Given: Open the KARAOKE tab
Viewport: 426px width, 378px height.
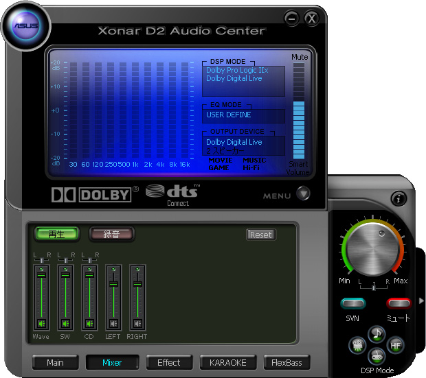Looking at the screenshot, I should [227, 362].
